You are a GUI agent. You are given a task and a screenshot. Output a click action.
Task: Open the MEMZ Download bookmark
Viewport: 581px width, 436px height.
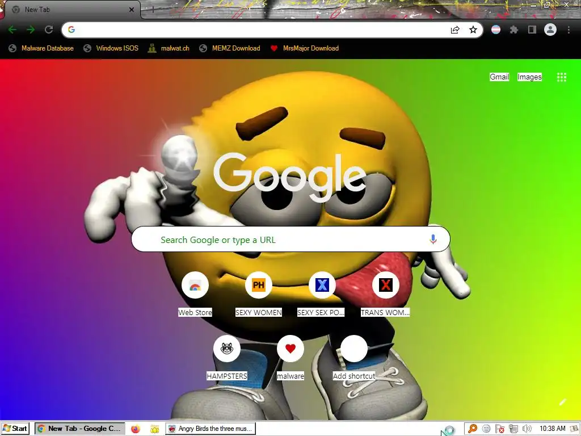(x=230, y=48)
